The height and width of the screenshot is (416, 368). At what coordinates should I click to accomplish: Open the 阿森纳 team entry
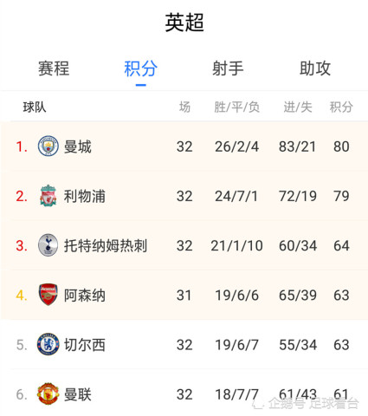[85, 296]
